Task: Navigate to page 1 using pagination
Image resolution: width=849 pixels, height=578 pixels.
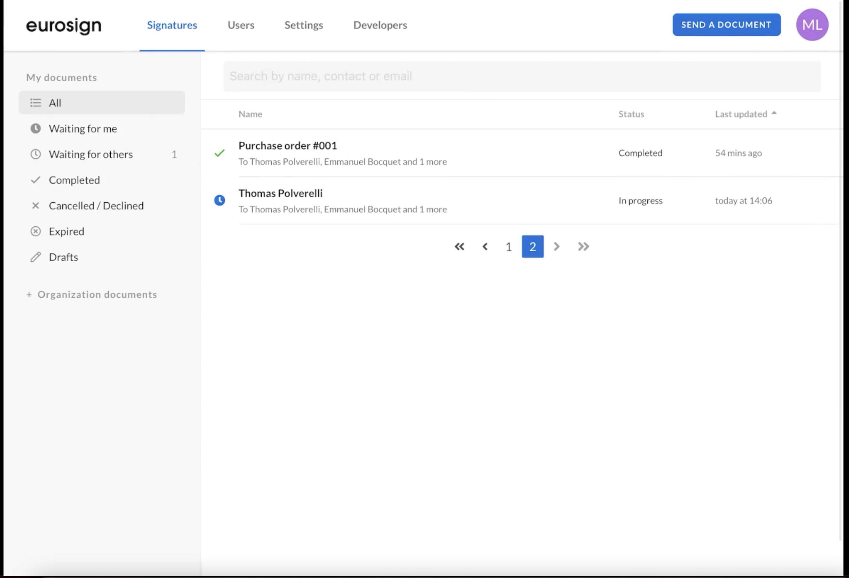Action: (509, 246)
